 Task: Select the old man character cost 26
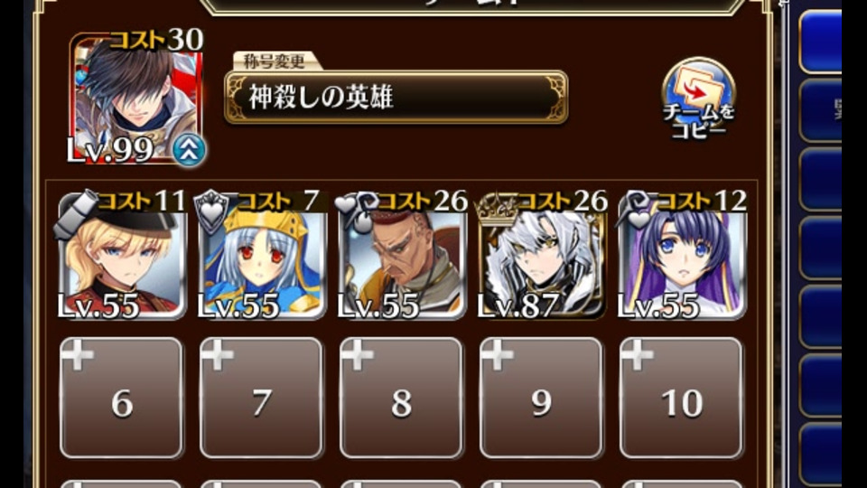tap(402, 257)
